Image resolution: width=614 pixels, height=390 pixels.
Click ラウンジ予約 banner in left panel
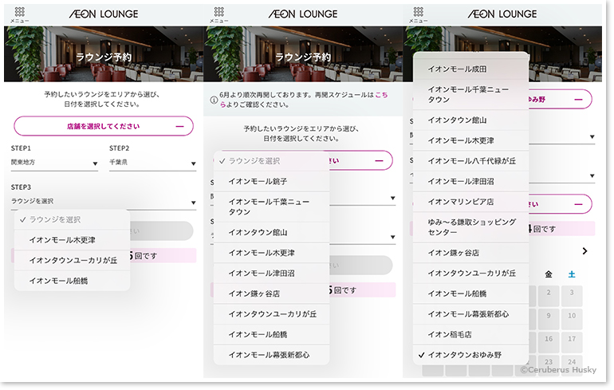[x=104, y=54]
